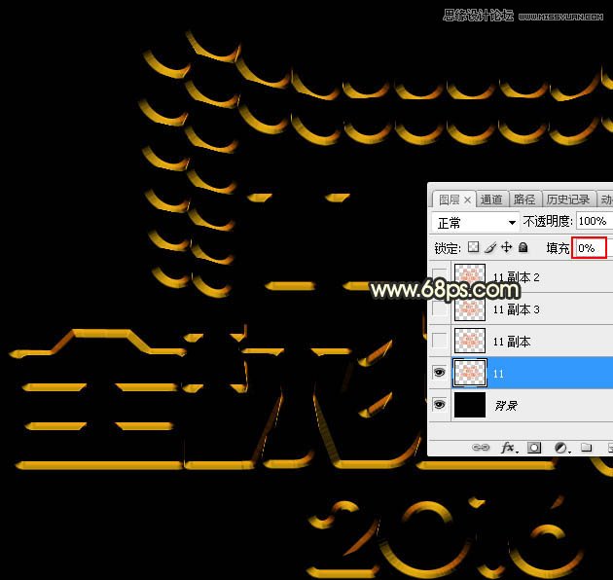613x580 pixels.
Task: Select the layer named 11 副本 3
Action: 516,309
